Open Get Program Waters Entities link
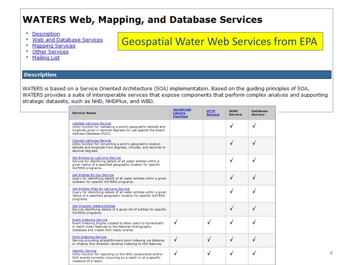Screen dimensions: 354x265 (x=94, y=206)
